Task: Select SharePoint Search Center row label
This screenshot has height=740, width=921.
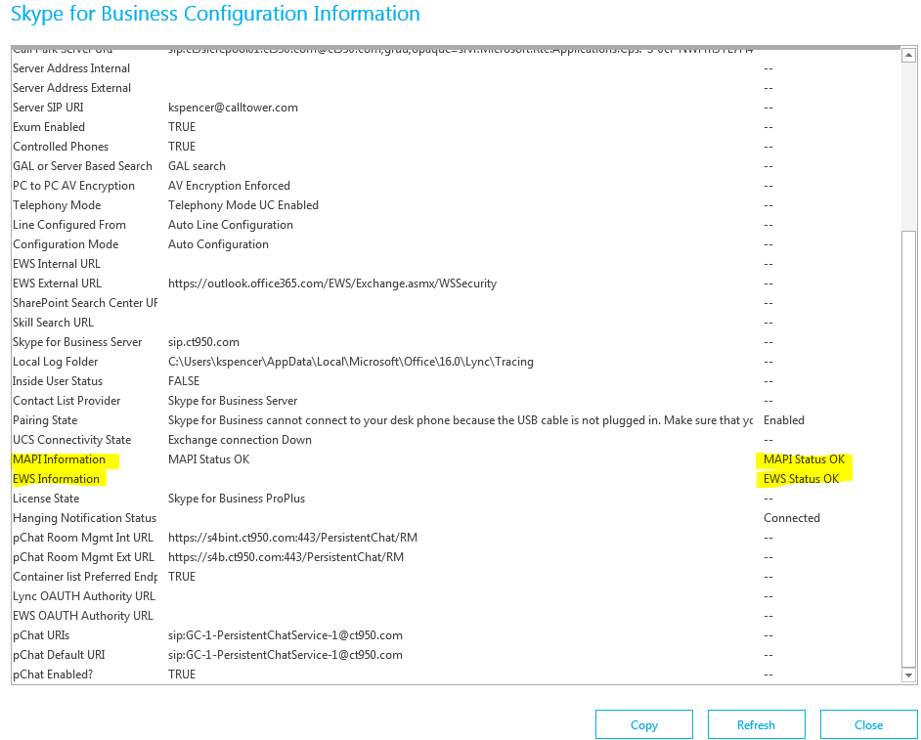Action: 85,303
